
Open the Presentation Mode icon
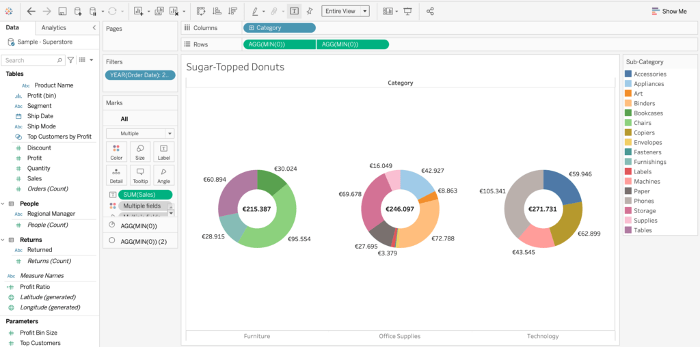(408, 11)
